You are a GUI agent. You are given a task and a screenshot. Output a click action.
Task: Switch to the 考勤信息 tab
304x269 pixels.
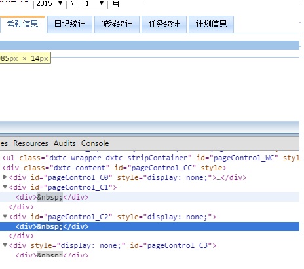pyautogui.click(x=22, y=24)
